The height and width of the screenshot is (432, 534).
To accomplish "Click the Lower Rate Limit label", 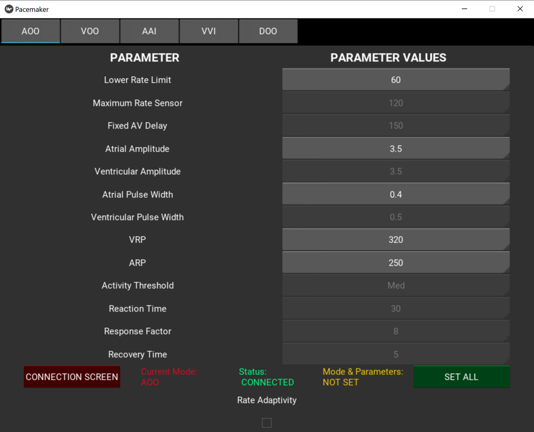I will [x=138, y=80].
